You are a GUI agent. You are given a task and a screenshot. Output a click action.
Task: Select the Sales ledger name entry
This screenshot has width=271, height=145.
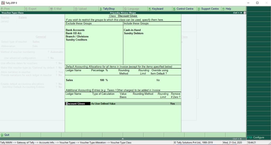(x=69, y=80)
